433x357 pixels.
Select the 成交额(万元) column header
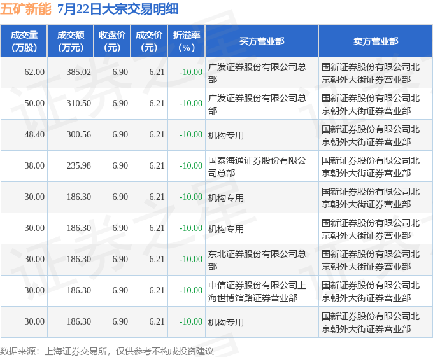click(x=71, y=41)
